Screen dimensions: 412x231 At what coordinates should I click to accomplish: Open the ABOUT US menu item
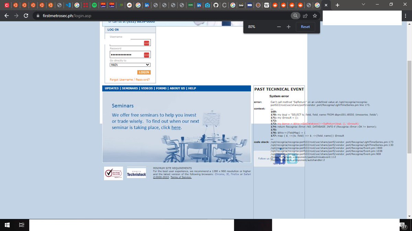(x=177, y=88)
